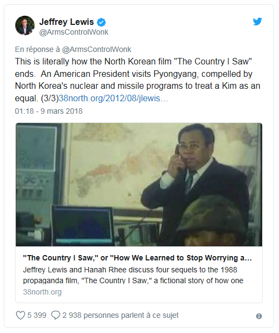
Task: Click the 5 399 likes count
Action: (37, 315)
